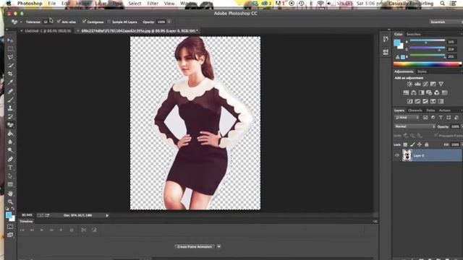Select the Rectangle shape tool

[10, 185]
